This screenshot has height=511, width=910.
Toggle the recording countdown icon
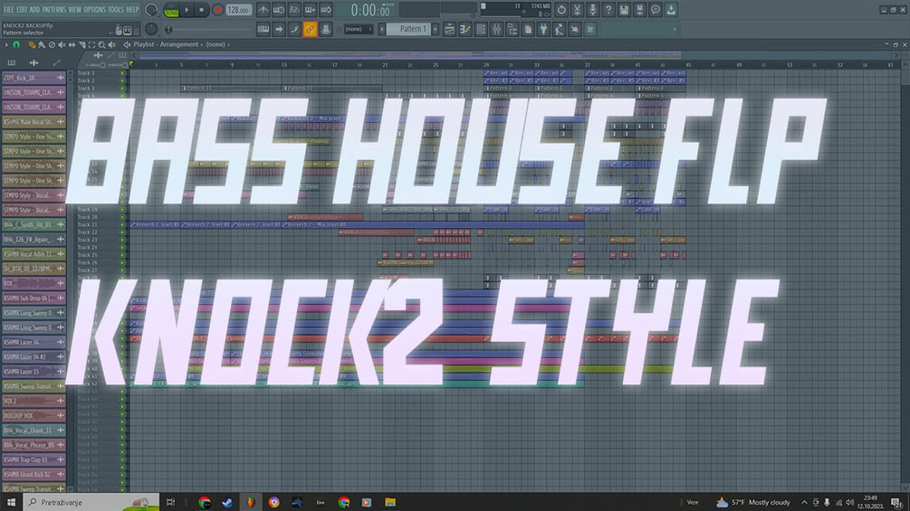[x=294, y=10]
